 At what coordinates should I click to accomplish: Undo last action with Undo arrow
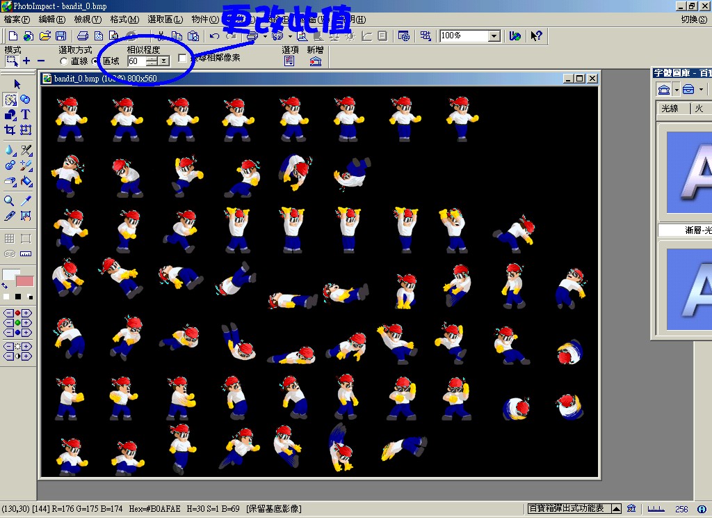pyautogui.click(x=214, y=36)
